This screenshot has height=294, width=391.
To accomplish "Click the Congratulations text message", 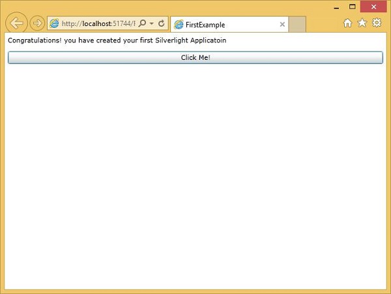I will [117, 40].
